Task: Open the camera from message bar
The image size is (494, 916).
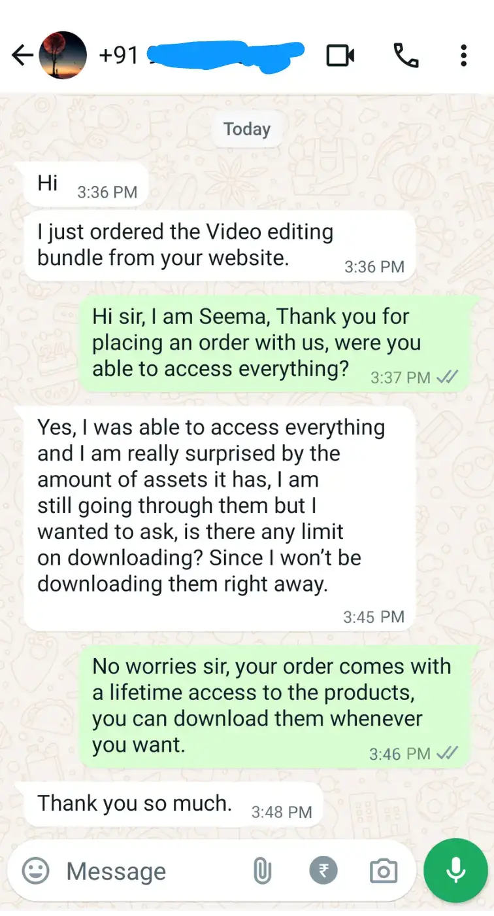Action: (384, 871)
